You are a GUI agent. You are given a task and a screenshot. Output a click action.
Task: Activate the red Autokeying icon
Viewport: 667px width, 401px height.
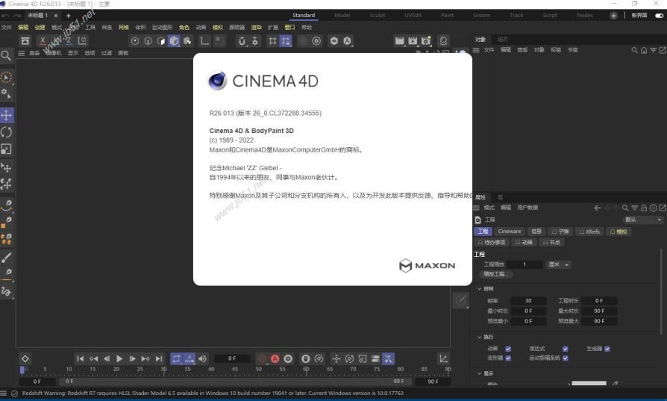(275, 359)
